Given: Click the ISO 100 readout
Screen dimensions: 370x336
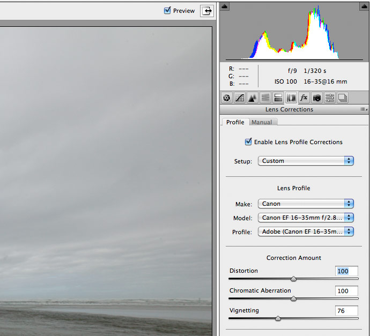Looking at the screenshot, I should [x=285, y=81].
